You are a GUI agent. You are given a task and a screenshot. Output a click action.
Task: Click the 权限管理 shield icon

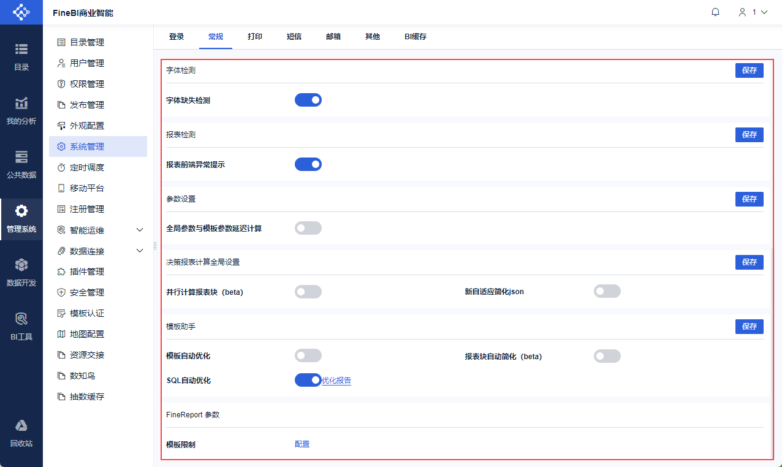coord(61,84)
